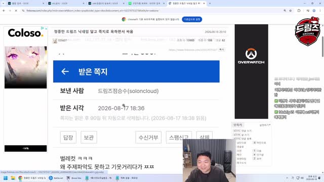Click the page vertical scrollbar thumb
This screenshot has height=182, width=324.
pos(322,47)
